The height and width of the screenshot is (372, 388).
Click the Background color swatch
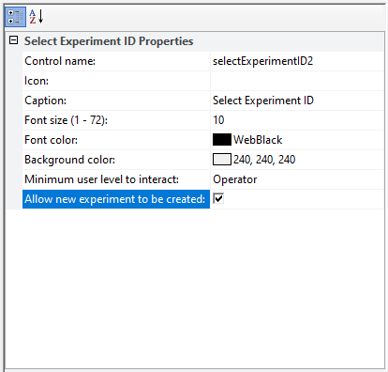[222, 160]
